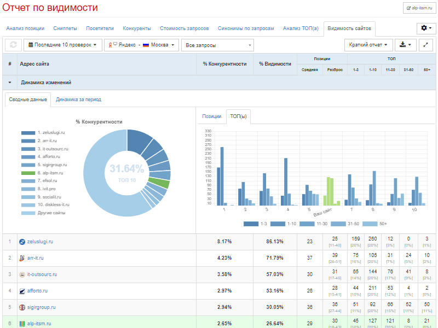Open the zeluslugi.ru link in table
The width and height of the screenshot is (438, 328).
(x=40, y=242)
